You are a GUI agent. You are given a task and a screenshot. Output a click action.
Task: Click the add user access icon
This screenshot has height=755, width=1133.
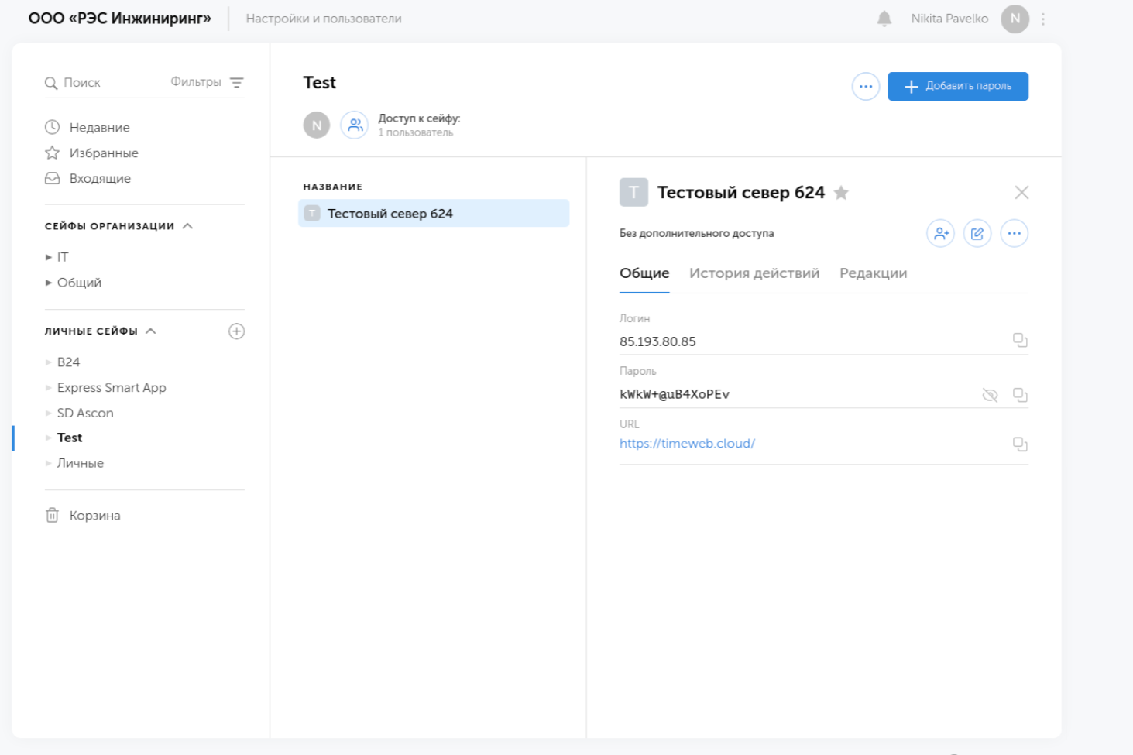(x=940, y=233)
